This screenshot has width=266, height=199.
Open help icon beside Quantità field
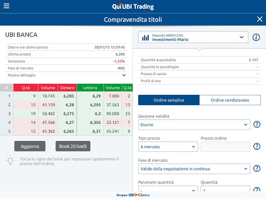(x=257, y=189)
